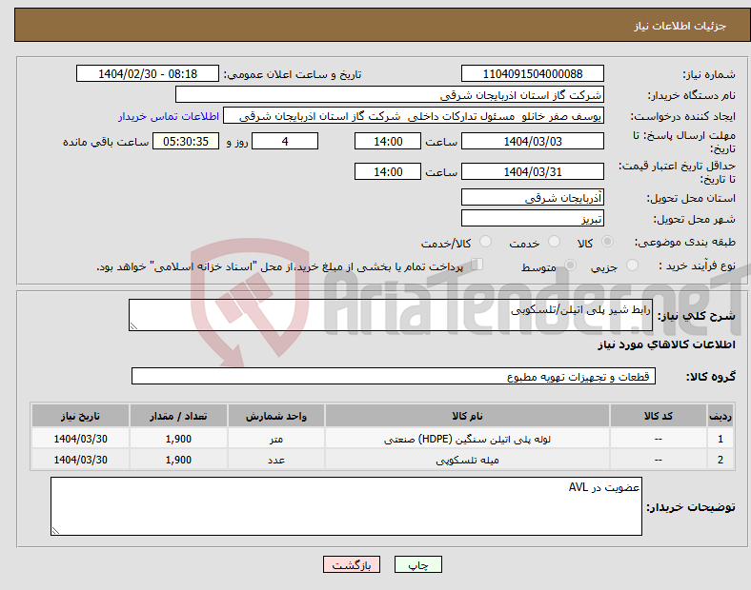Click the price validity time 14:00 field
The width and height of the screenshot is (751, 590).
coord(388,171)
